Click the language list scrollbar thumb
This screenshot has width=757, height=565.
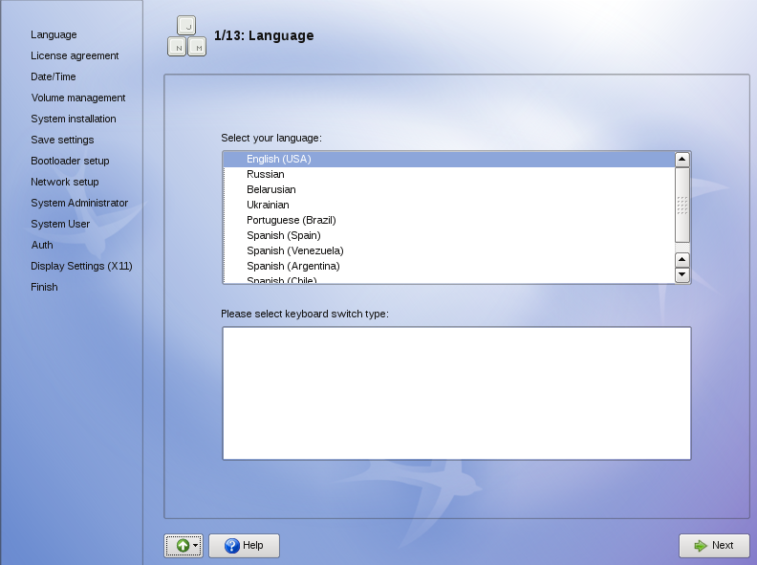pyautogui.click(x=682, y=205)
